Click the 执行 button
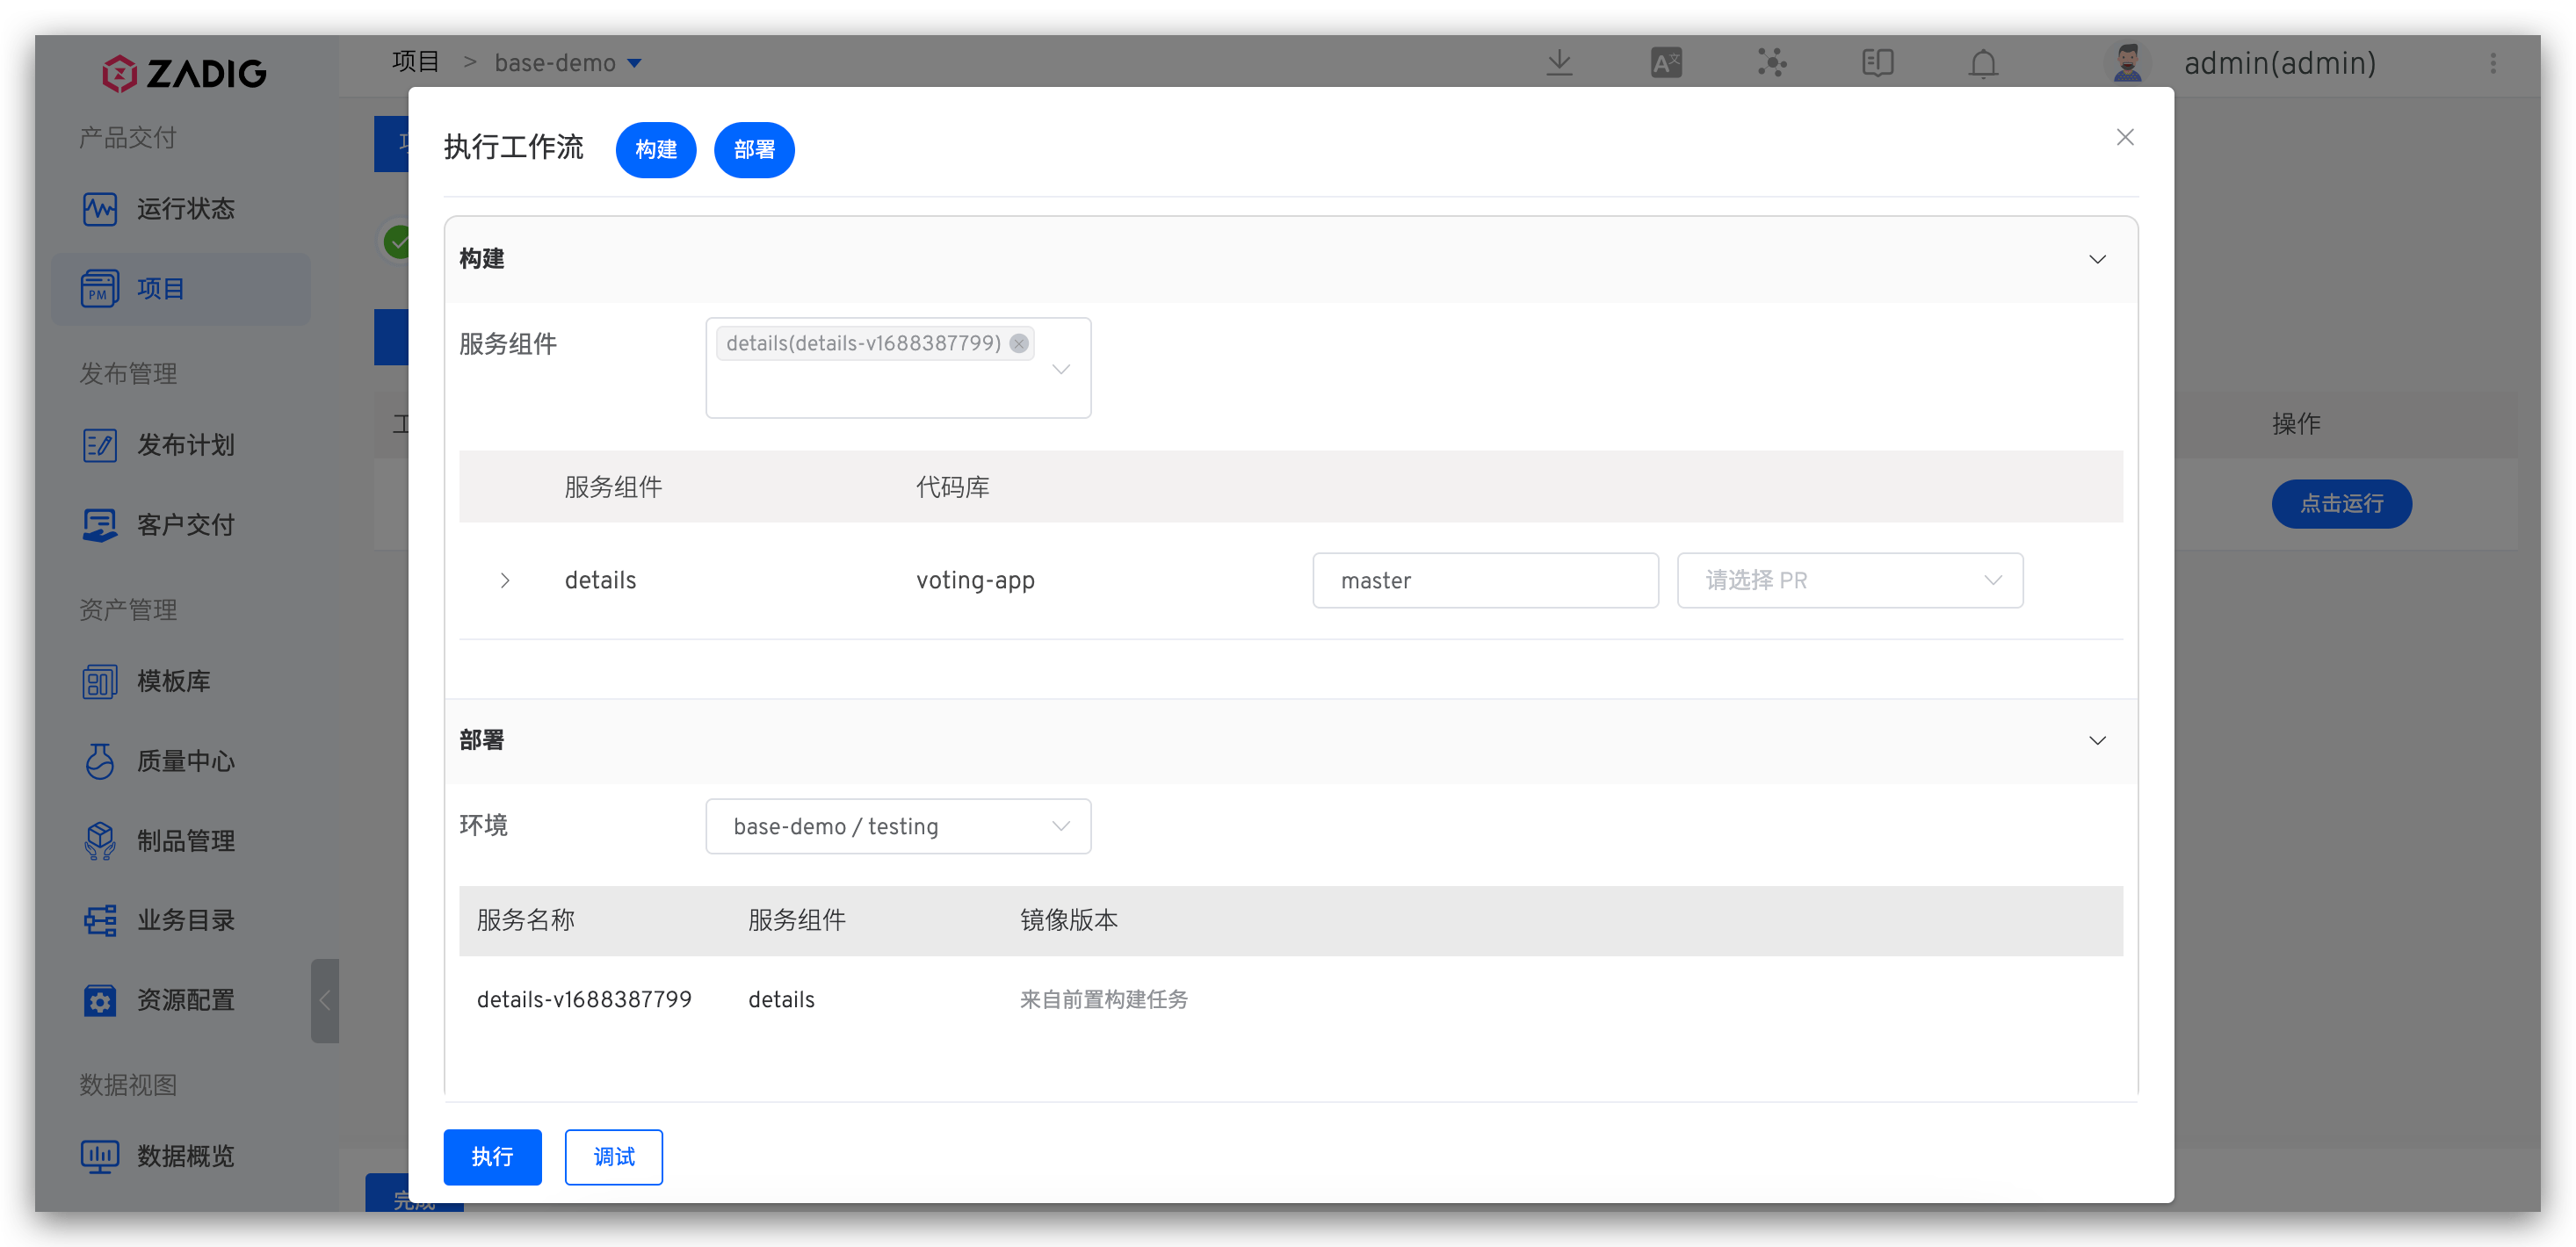This screenshot has height=1247, width=2576. 492,1157
